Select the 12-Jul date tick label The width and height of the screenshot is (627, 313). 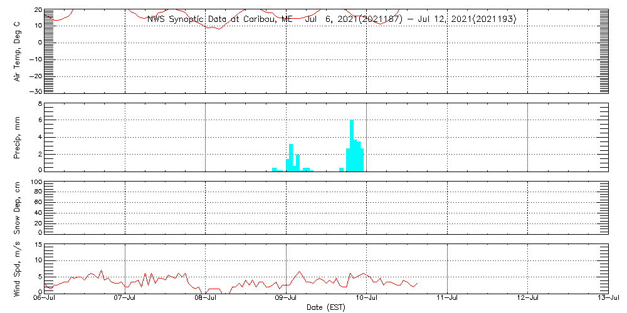coord(528,299)
